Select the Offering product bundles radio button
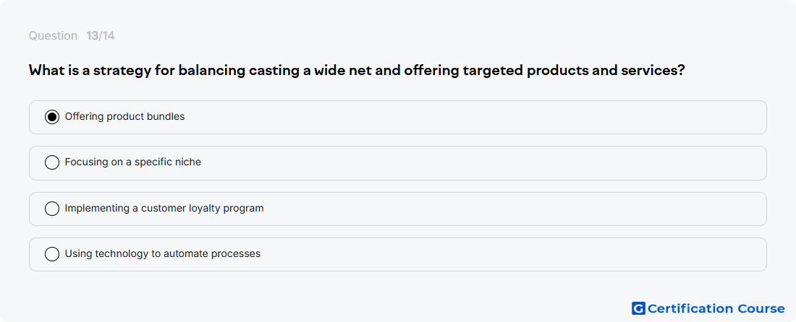Screen dimensions: 796x322 point(52,117)
